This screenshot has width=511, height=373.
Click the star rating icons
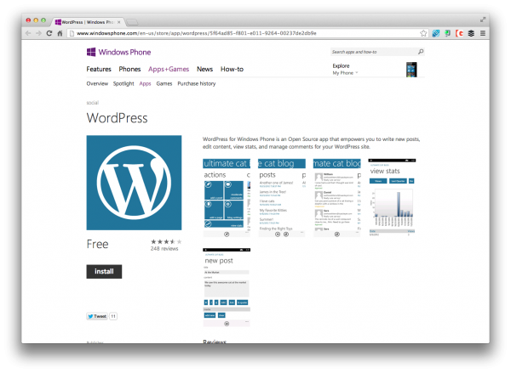click(166, 241)
